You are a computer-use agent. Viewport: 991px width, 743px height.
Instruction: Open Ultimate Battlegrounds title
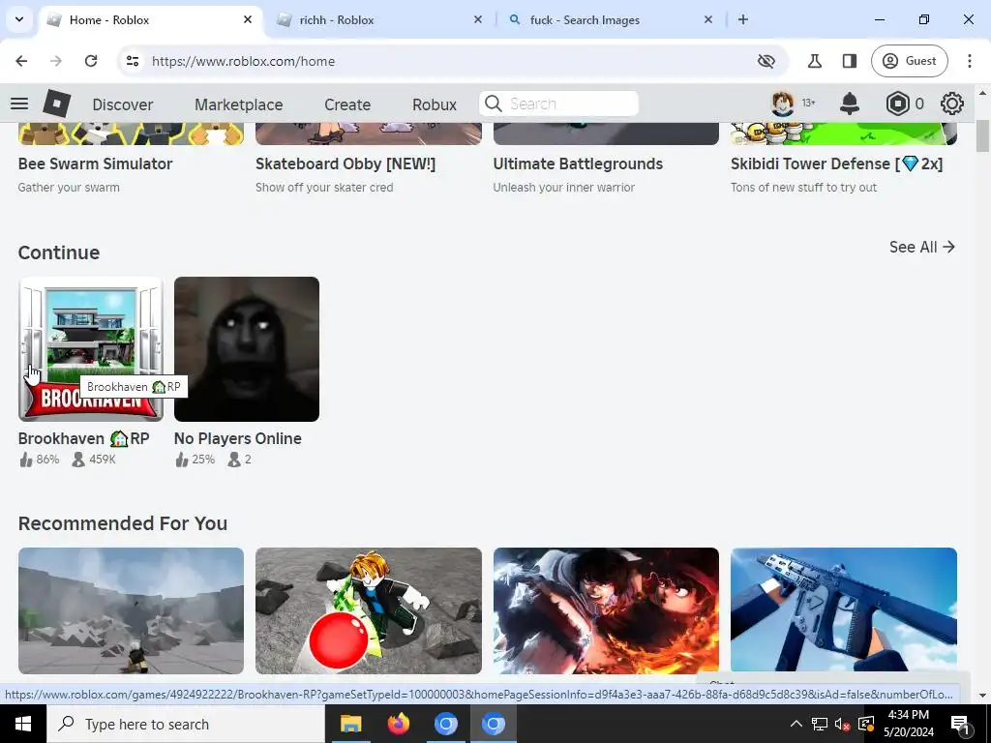point(578,163)
